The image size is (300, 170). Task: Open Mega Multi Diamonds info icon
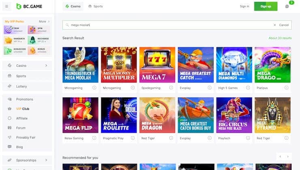tap(248, 88)
